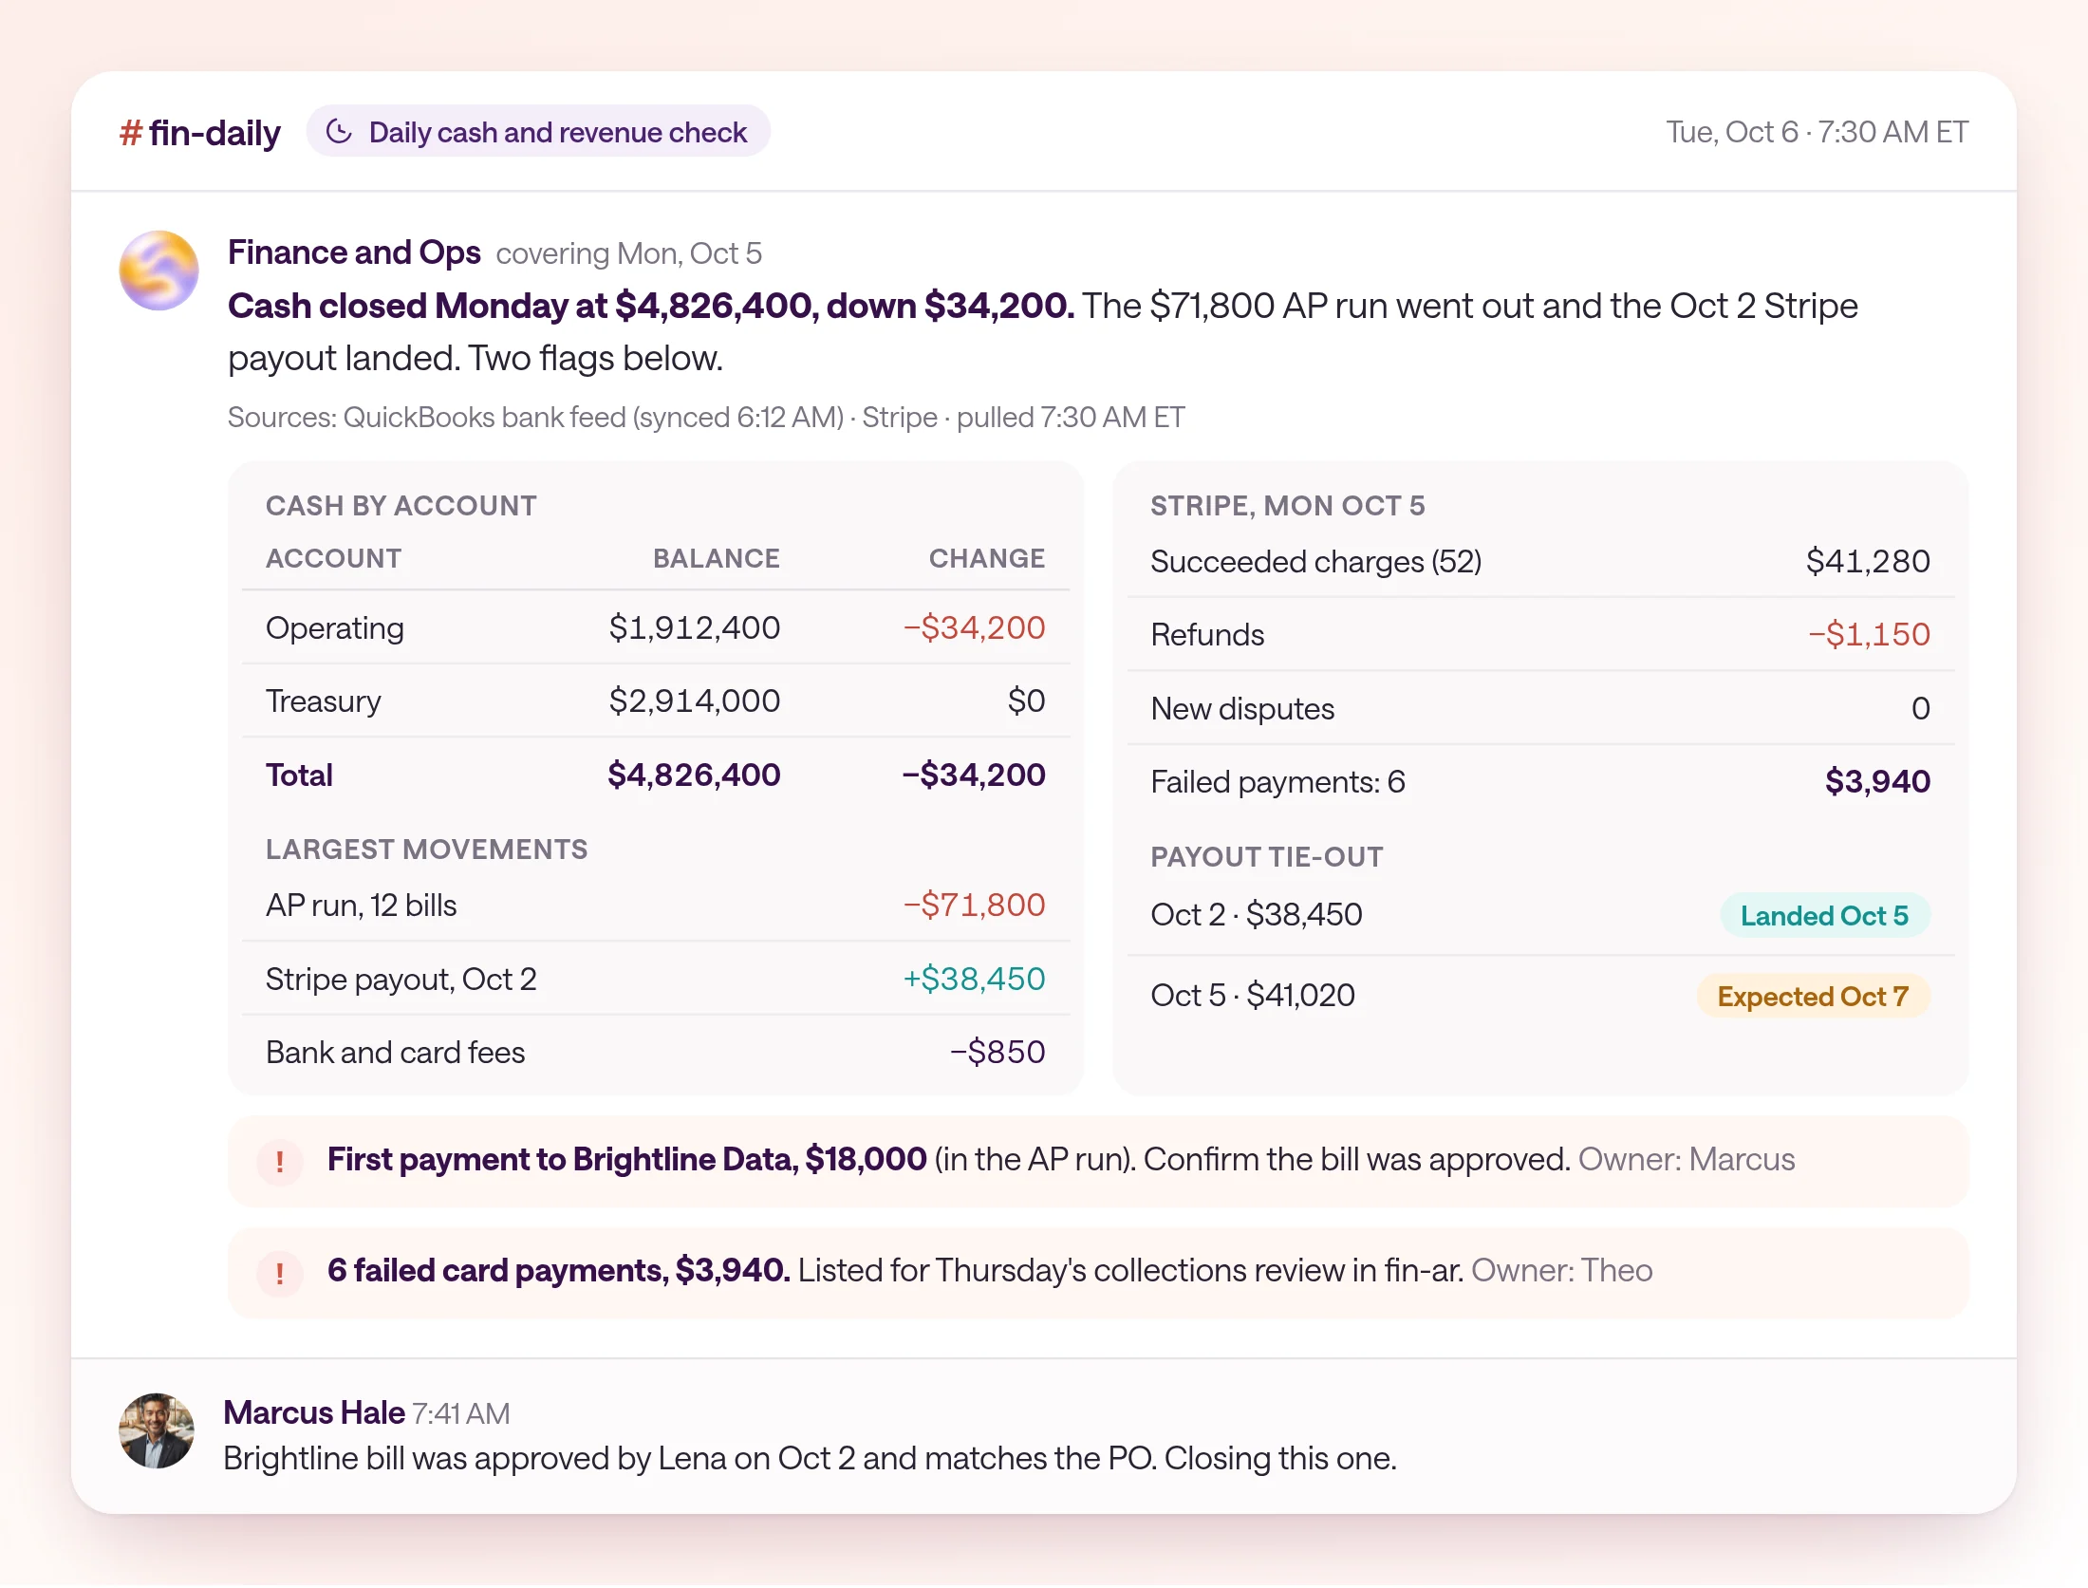Click the $41,280 succeeded charges value
Screen dimensions: 2088x1588
(1868, 562)
